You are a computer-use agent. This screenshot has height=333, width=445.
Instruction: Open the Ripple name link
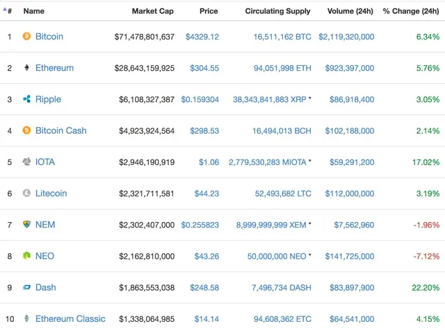point(48,99)
